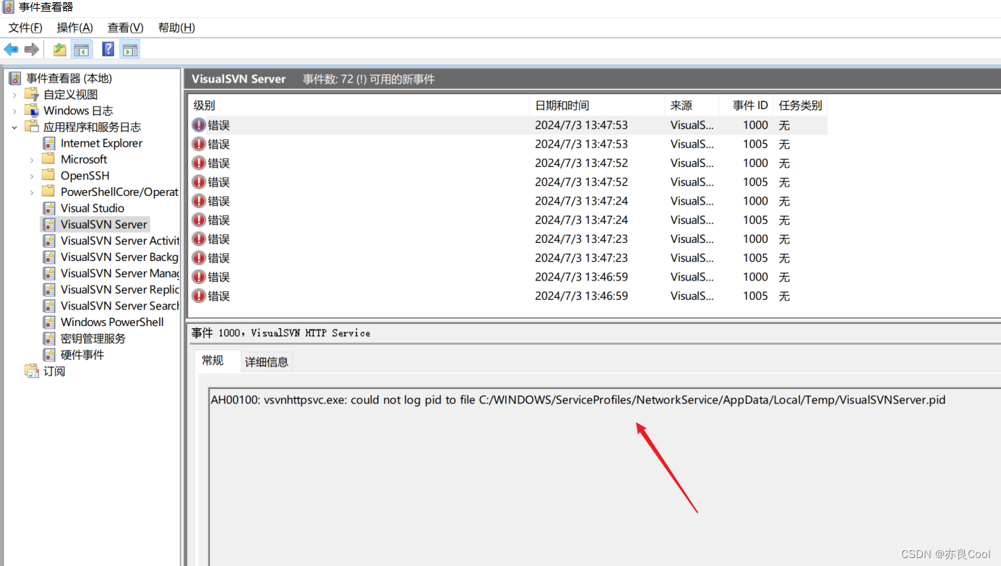This screenshot has height=566, width=1001.
Task: Click error icon of event 1005 at 13:46:59
Action: (x=199, y=296)
